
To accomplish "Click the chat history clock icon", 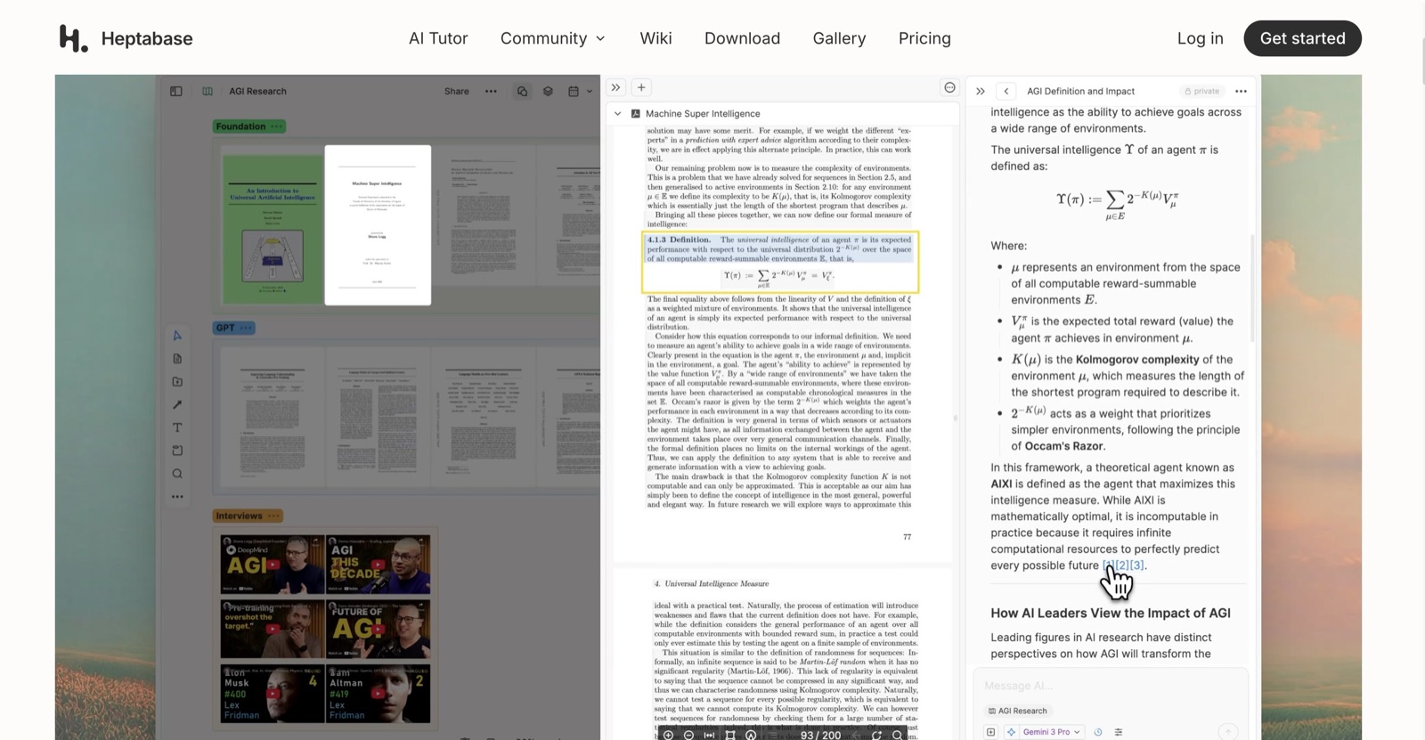I will coord(1097,732).
